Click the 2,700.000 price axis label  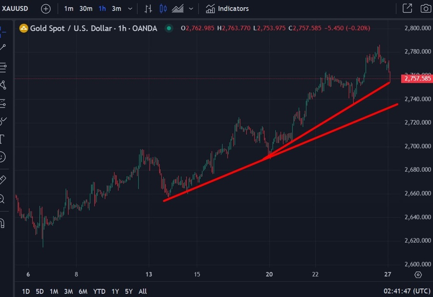click(418, 146)
